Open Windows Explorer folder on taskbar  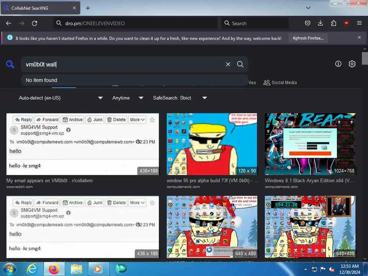(76, 269)
